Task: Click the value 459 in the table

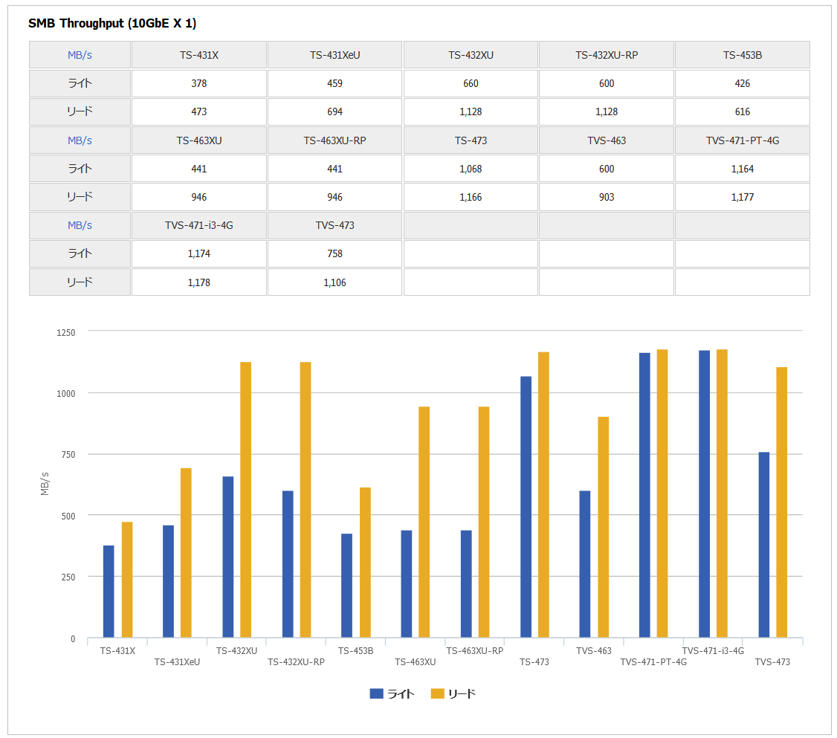Action: pyautogui.click(x=335, y=83)
